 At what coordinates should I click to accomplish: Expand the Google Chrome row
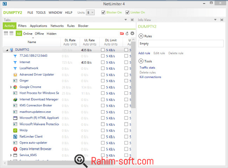[11, 87]
